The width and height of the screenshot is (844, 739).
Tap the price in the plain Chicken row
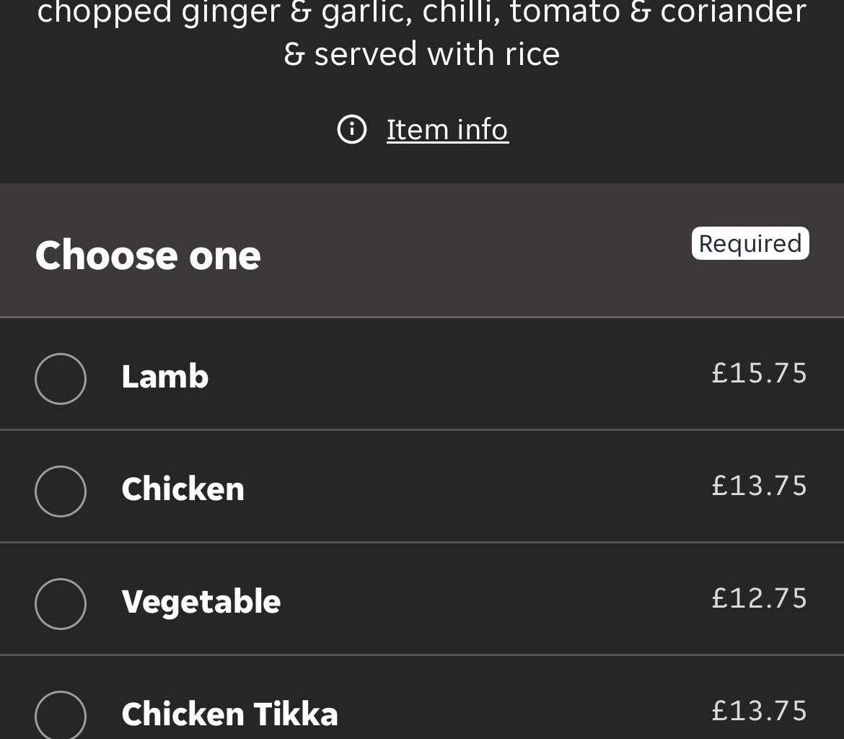pos(759,486)
